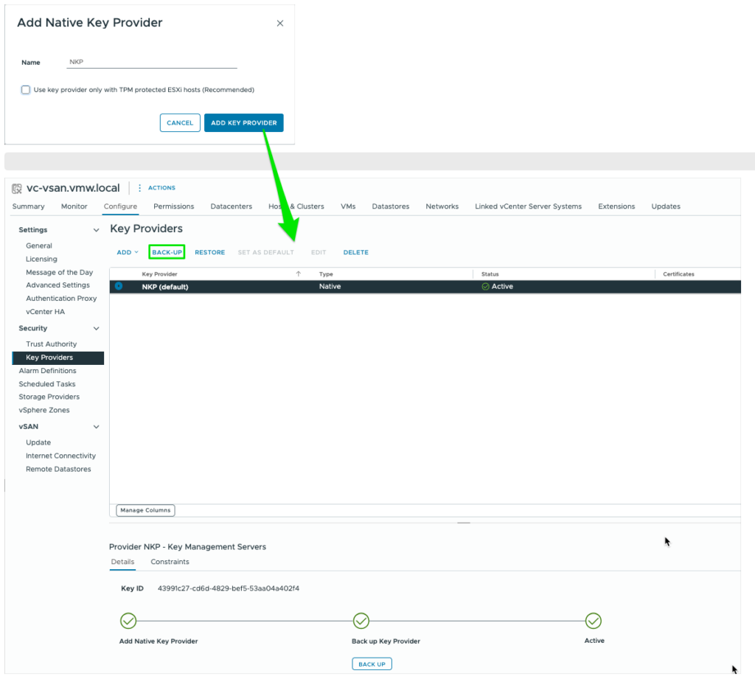Click the vCenter server icon beside vc-vsan.vmw.local
755x679 pixels.
pos(17,188)
